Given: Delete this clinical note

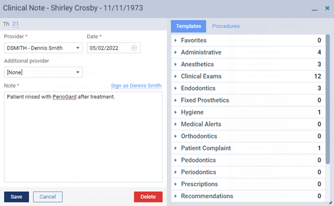Looking at the screenshot, I should coord(148,197).
